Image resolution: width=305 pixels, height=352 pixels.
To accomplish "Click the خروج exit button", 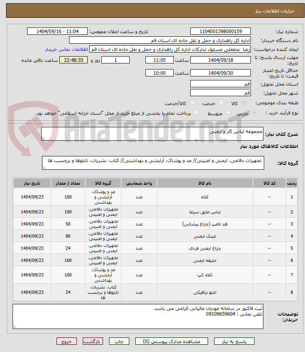I will 67,341.
